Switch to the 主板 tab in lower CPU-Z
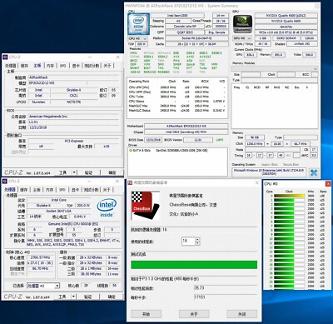This screenshot has width=333, height=324. [x=37, y=190]
